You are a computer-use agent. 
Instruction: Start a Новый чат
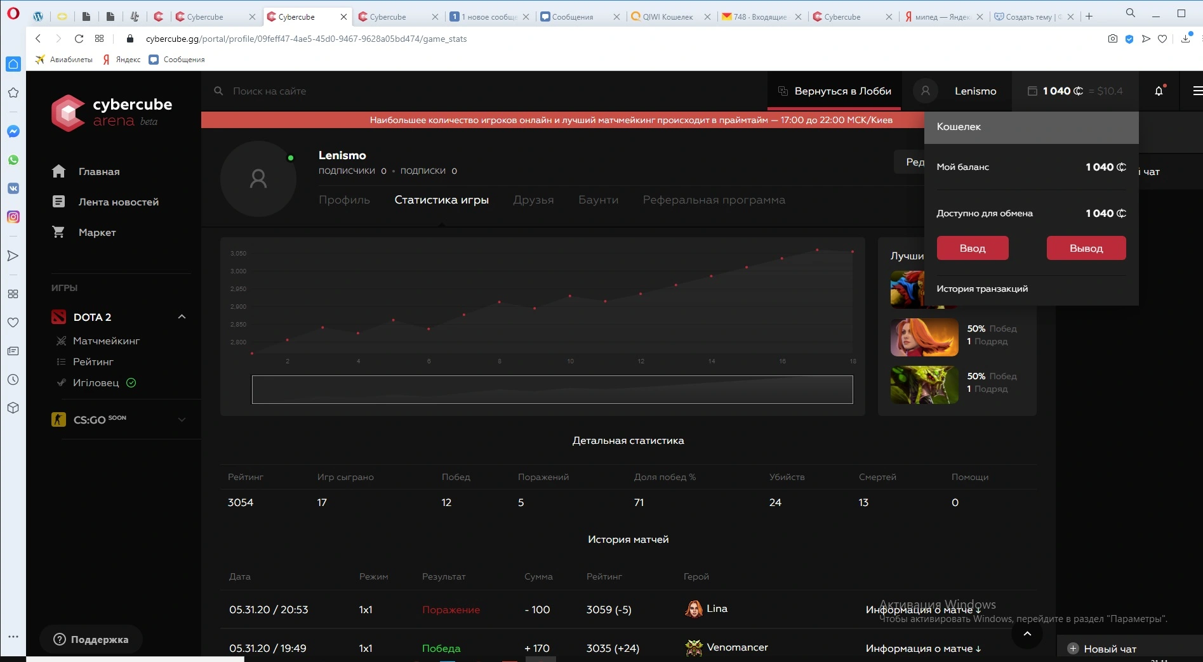(x=1103, y=649)
